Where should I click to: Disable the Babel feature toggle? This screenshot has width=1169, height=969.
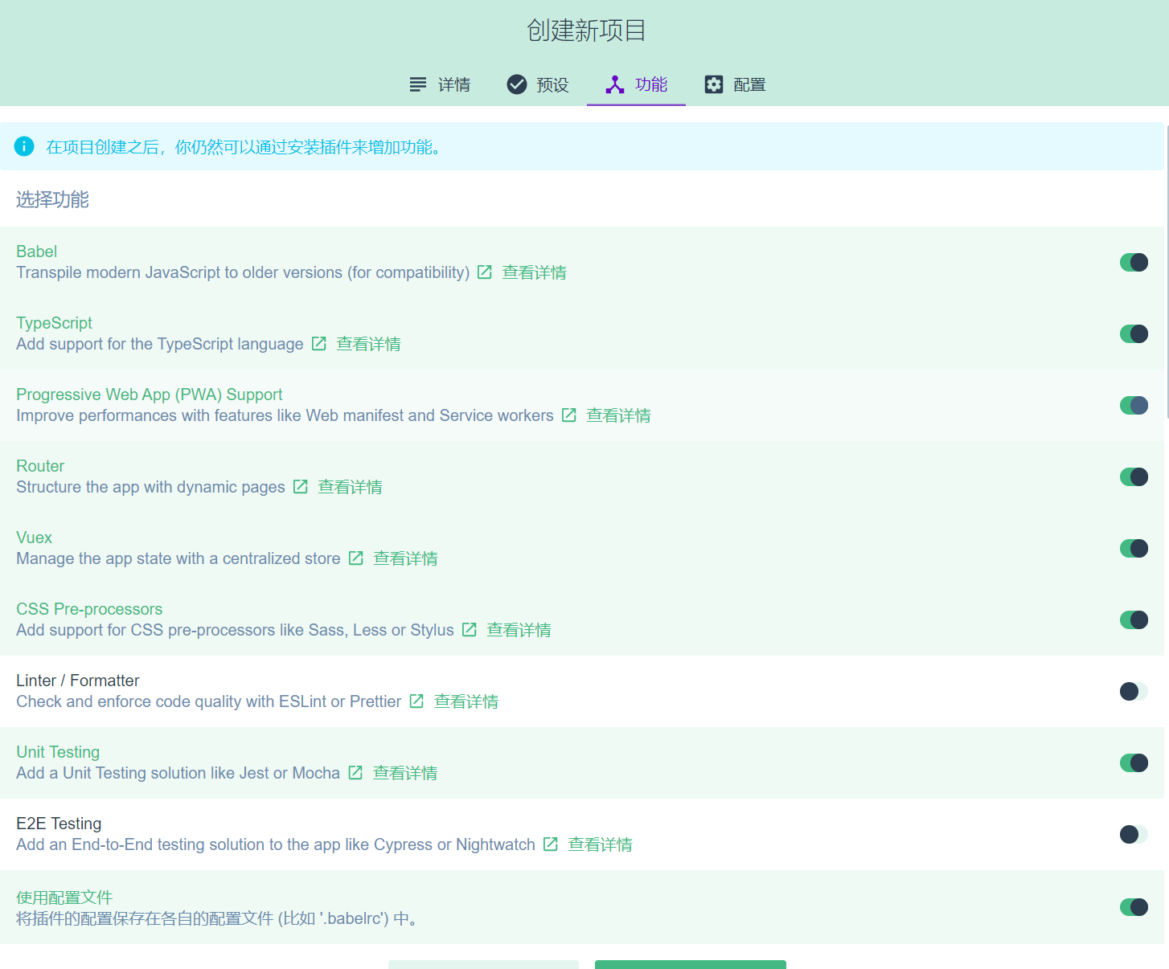[x=1134, y=262]
